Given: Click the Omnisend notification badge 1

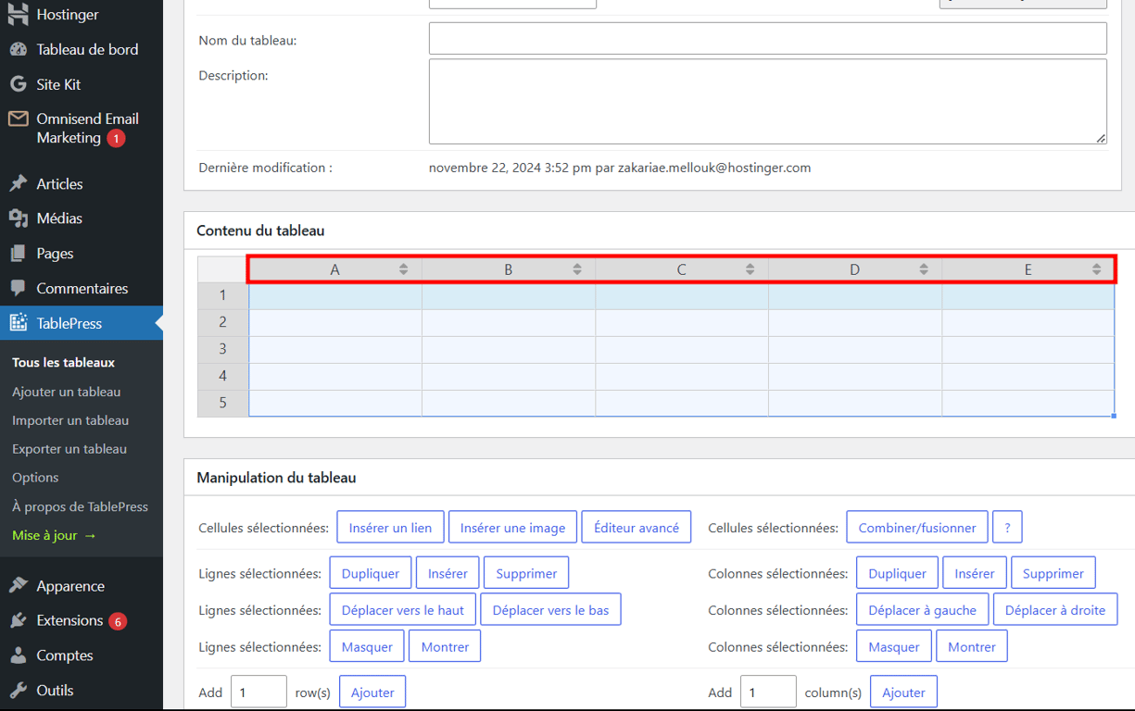Looking at the screenshot, I should (116, 138).
